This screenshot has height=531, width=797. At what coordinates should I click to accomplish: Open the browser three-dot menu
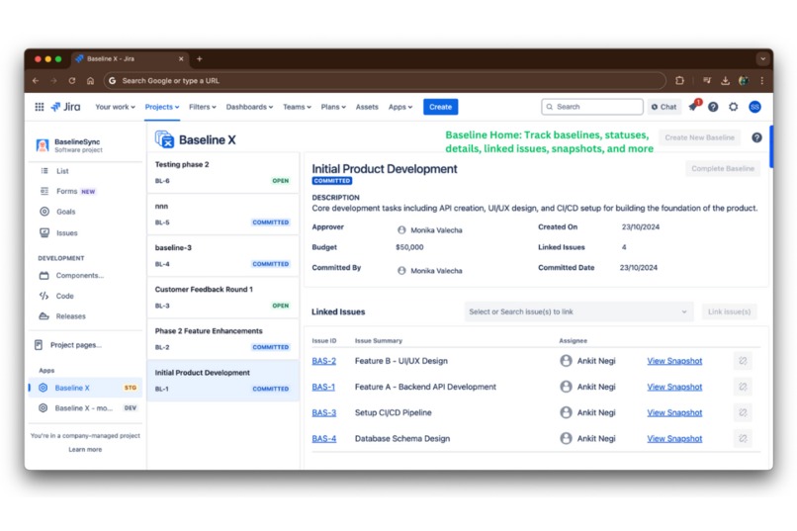[x=762, y=80]
